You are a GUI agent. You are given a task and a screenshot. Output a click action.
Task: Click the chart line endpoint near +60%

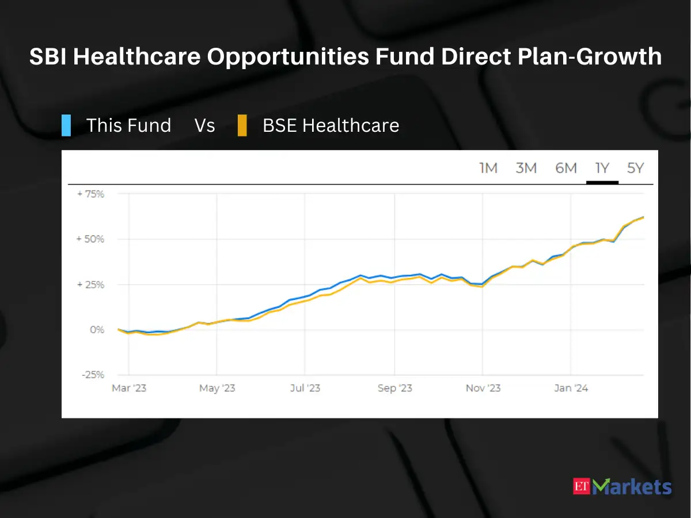[643, 217]
